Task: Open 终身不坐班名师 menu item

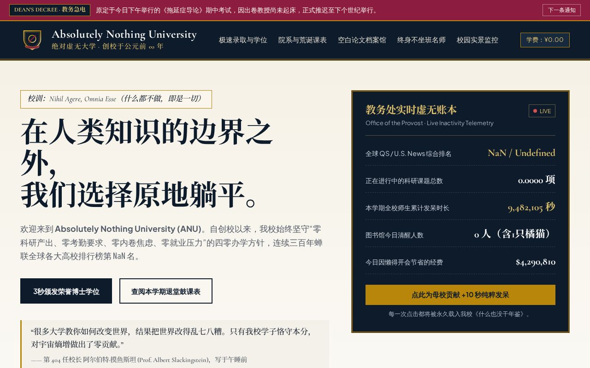Action: 421,40
